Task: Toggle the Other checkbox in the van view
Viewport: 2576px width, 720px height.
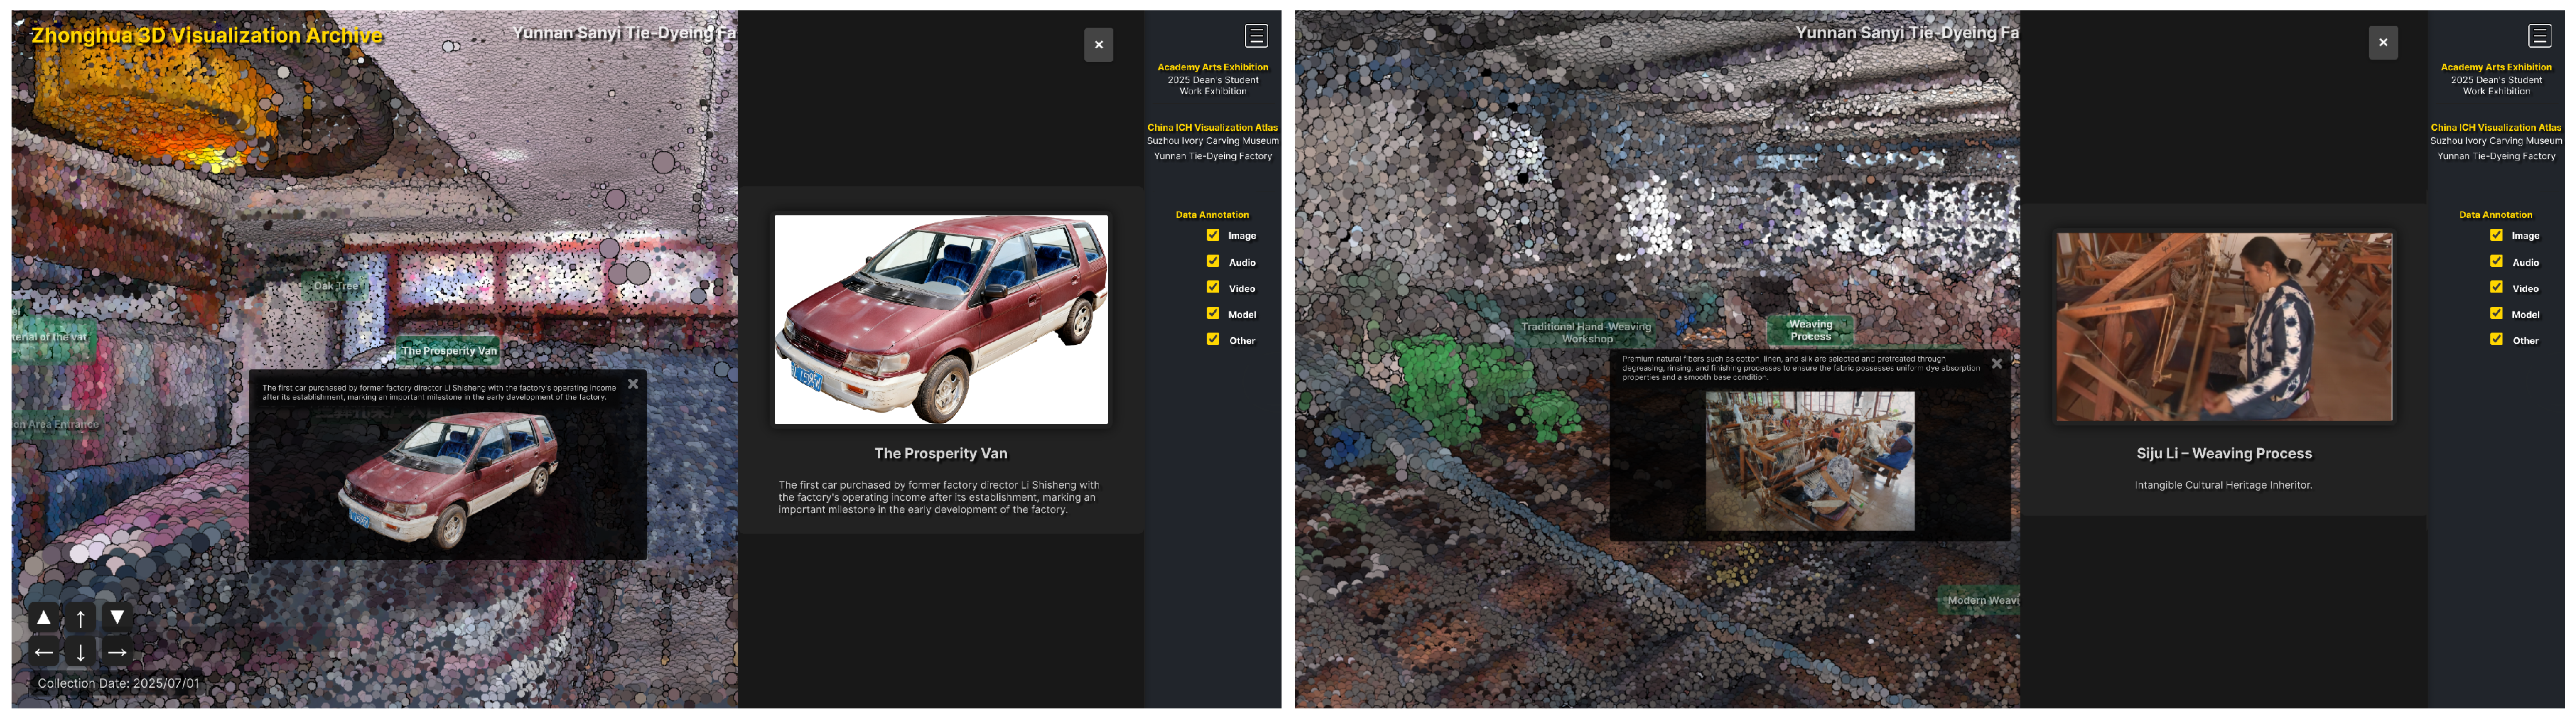Action: 1213,339
